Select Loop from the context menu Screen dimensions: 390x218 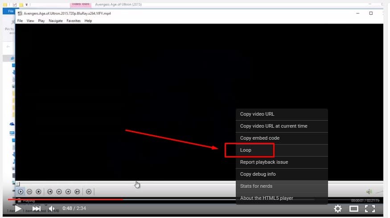(x=246, y=150)
